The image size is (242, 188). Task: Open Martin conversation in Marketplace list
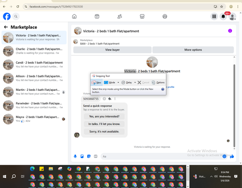(x=34, y=92)
